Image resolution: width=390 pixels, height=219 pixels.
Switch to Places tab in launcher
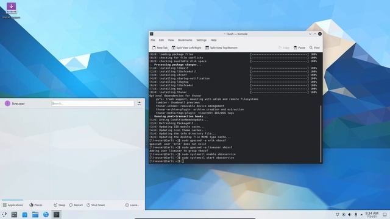click(x=36, y=205)
